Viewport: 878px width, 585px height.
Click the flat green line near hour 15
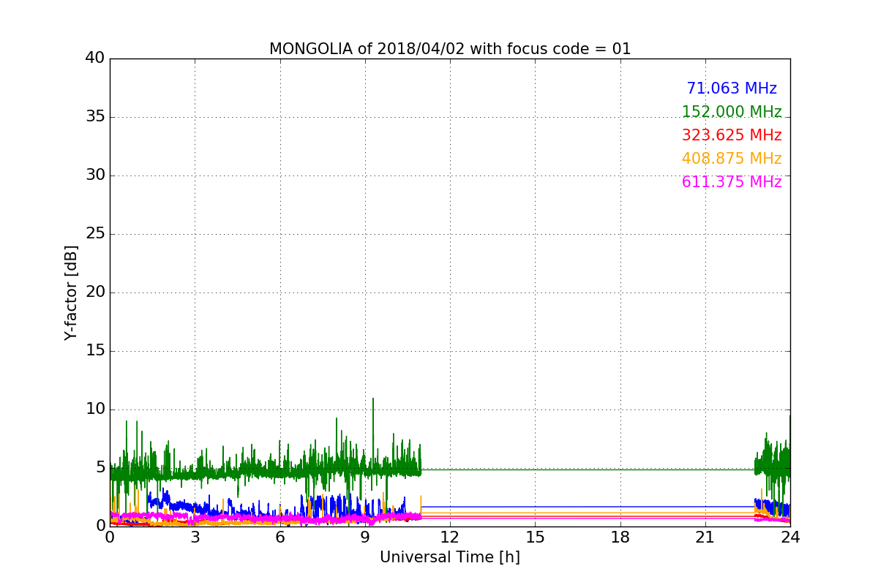coord(535,469)
